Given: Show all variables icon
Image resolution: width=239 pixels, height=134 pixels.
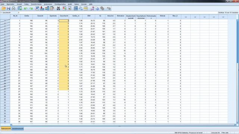Looking at the screenshot, I should point(102,9).
